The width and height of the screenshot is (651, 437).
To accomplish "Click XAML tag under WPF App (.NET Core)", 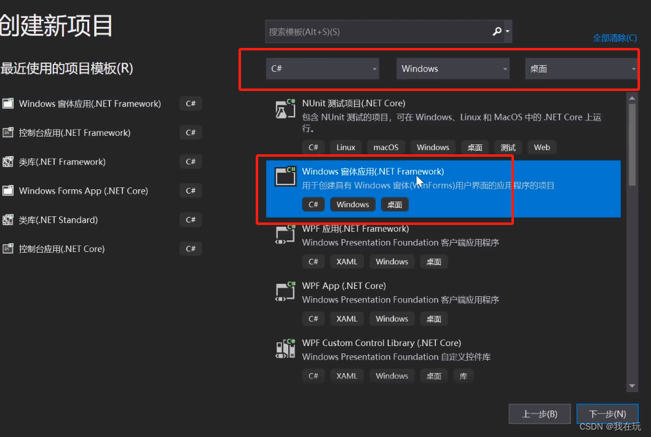I will (347, 319).
